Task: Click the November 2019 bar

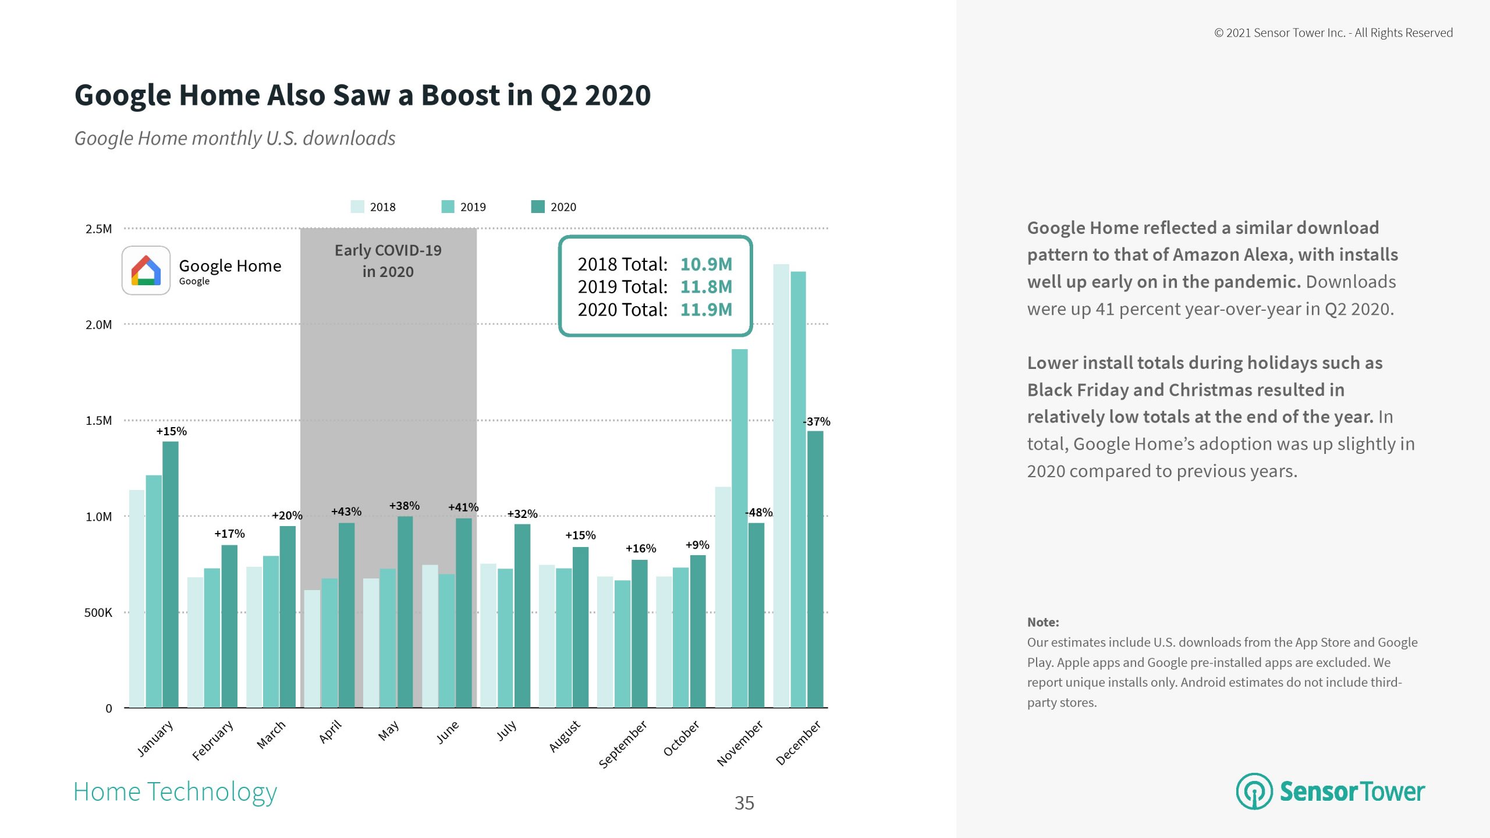Action: click(x=740, y=528)
